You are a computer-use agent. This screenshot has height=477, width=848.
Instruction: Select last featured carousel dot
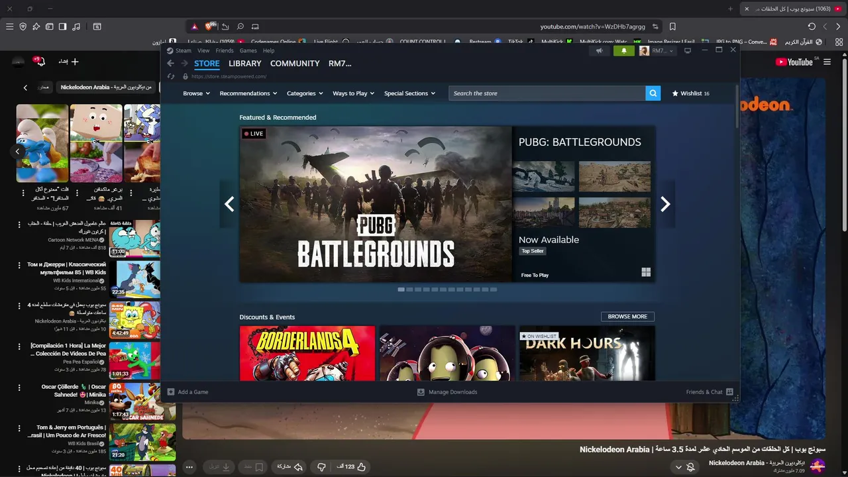(x=493, y=290)
